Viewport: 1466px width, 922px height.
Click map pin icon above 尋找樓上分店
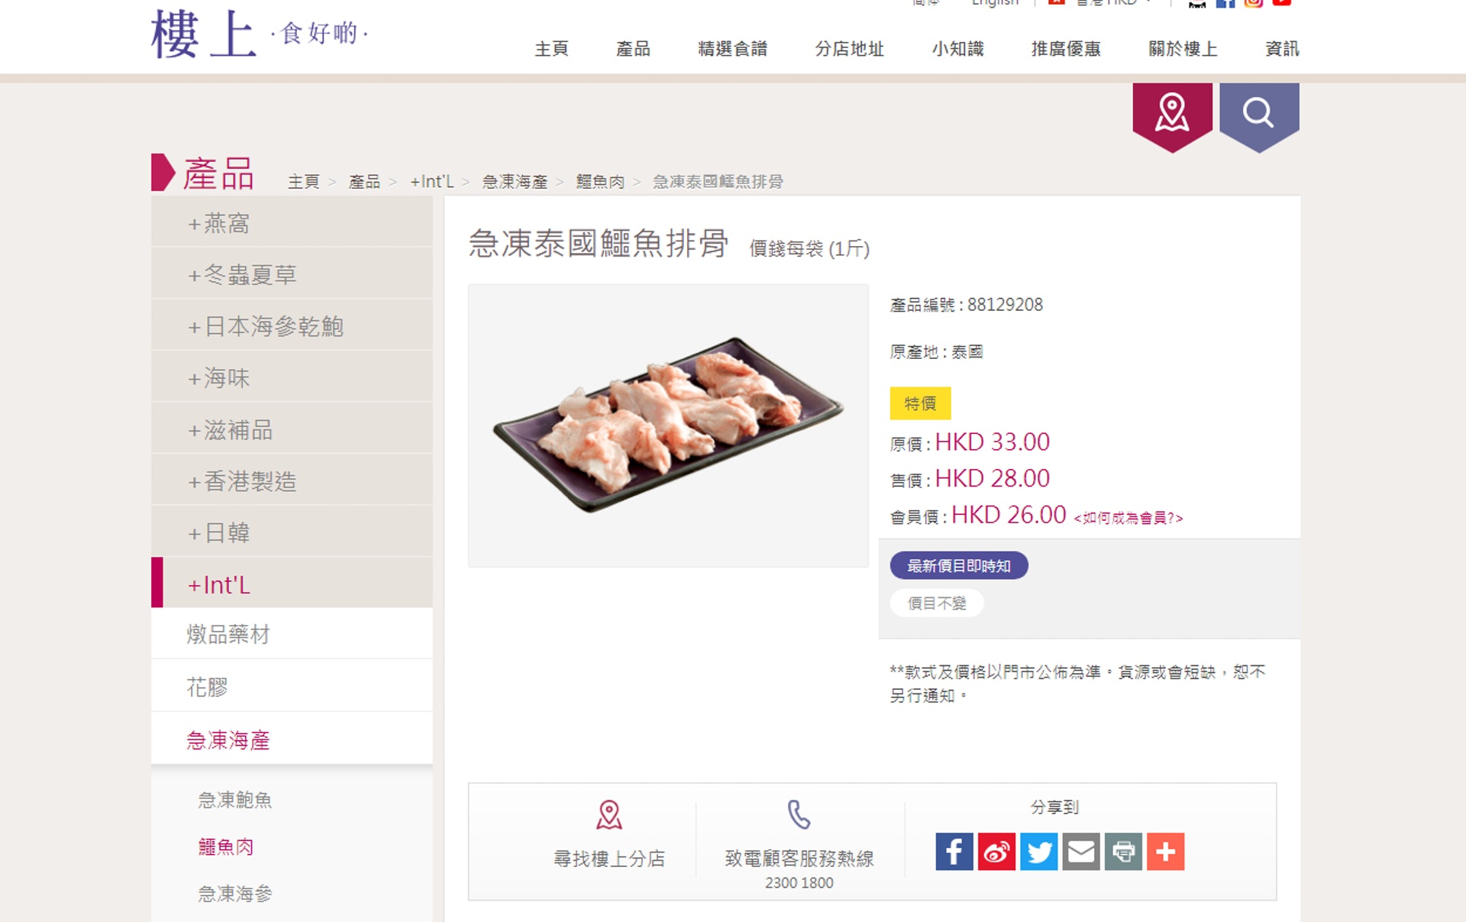point(609,814)
